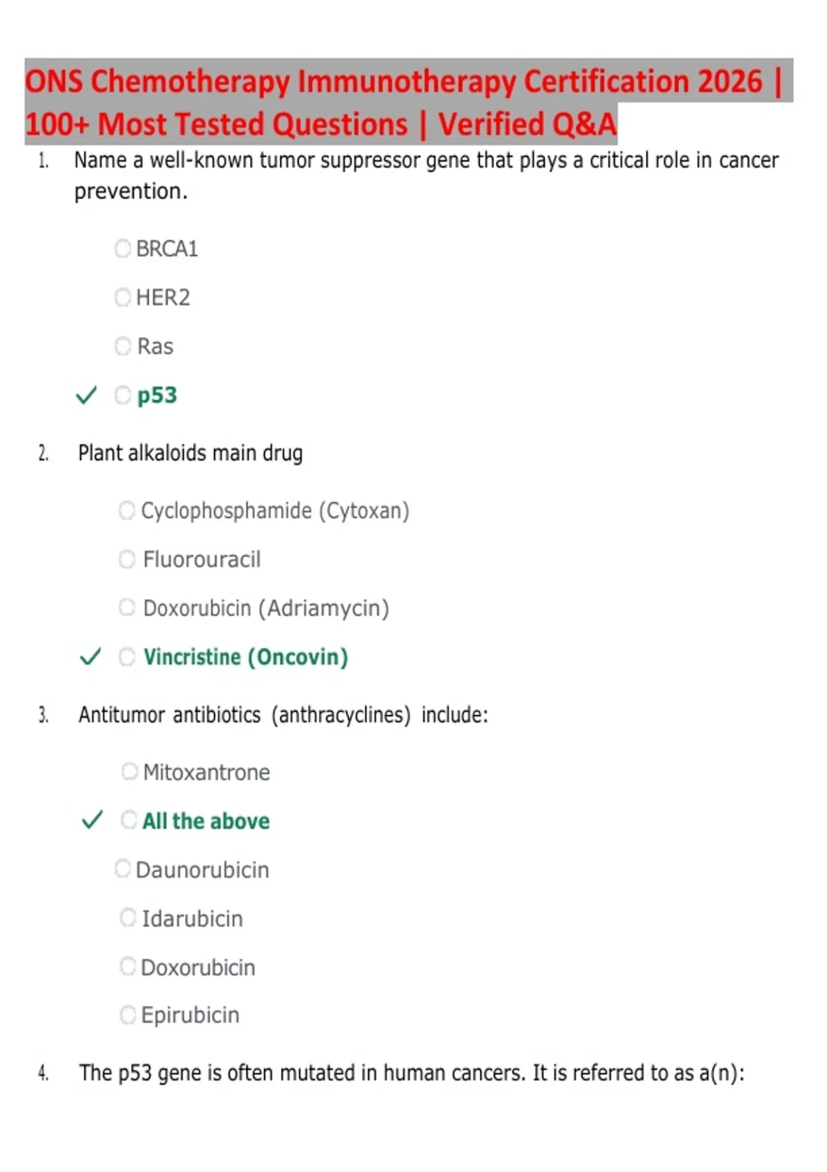Choose the Fluorouracil radio button
The height and width of the screenshot is (1172, 827).
[x=127, y=559]
